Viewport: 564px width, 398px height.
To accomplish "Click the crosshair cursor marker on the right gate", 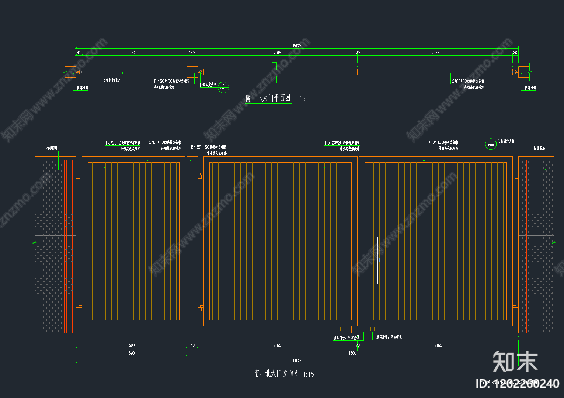I will tap(377, 260).
